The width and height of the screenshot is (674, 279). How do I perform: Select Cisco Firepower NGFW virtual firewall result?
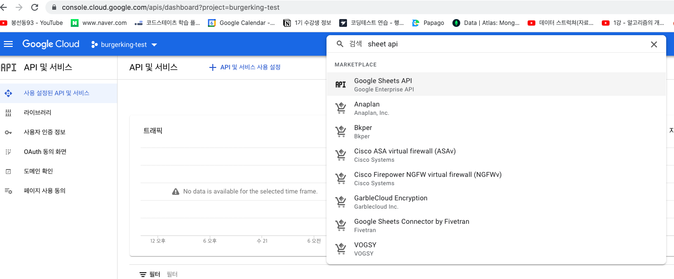click(x=496, y=178)
